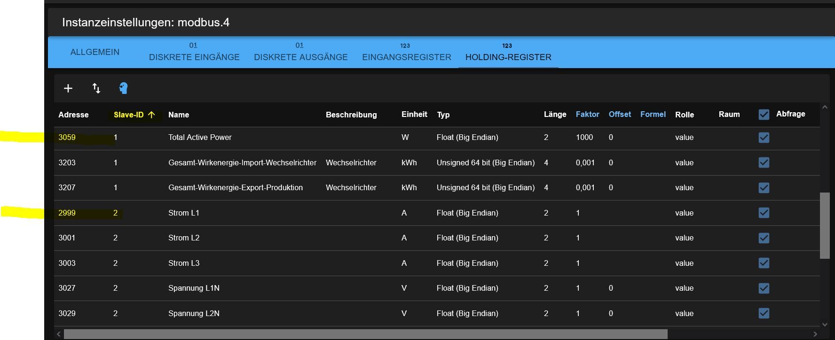Click the horizontal scrollbar thumb
The height and width of the screenshot is (340, 835).
tap(365, 334)
